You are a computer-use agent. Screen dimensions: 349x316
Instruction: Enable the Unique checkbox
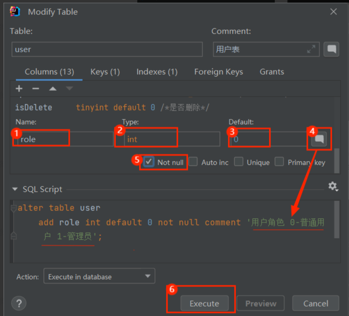click(238, 162)
